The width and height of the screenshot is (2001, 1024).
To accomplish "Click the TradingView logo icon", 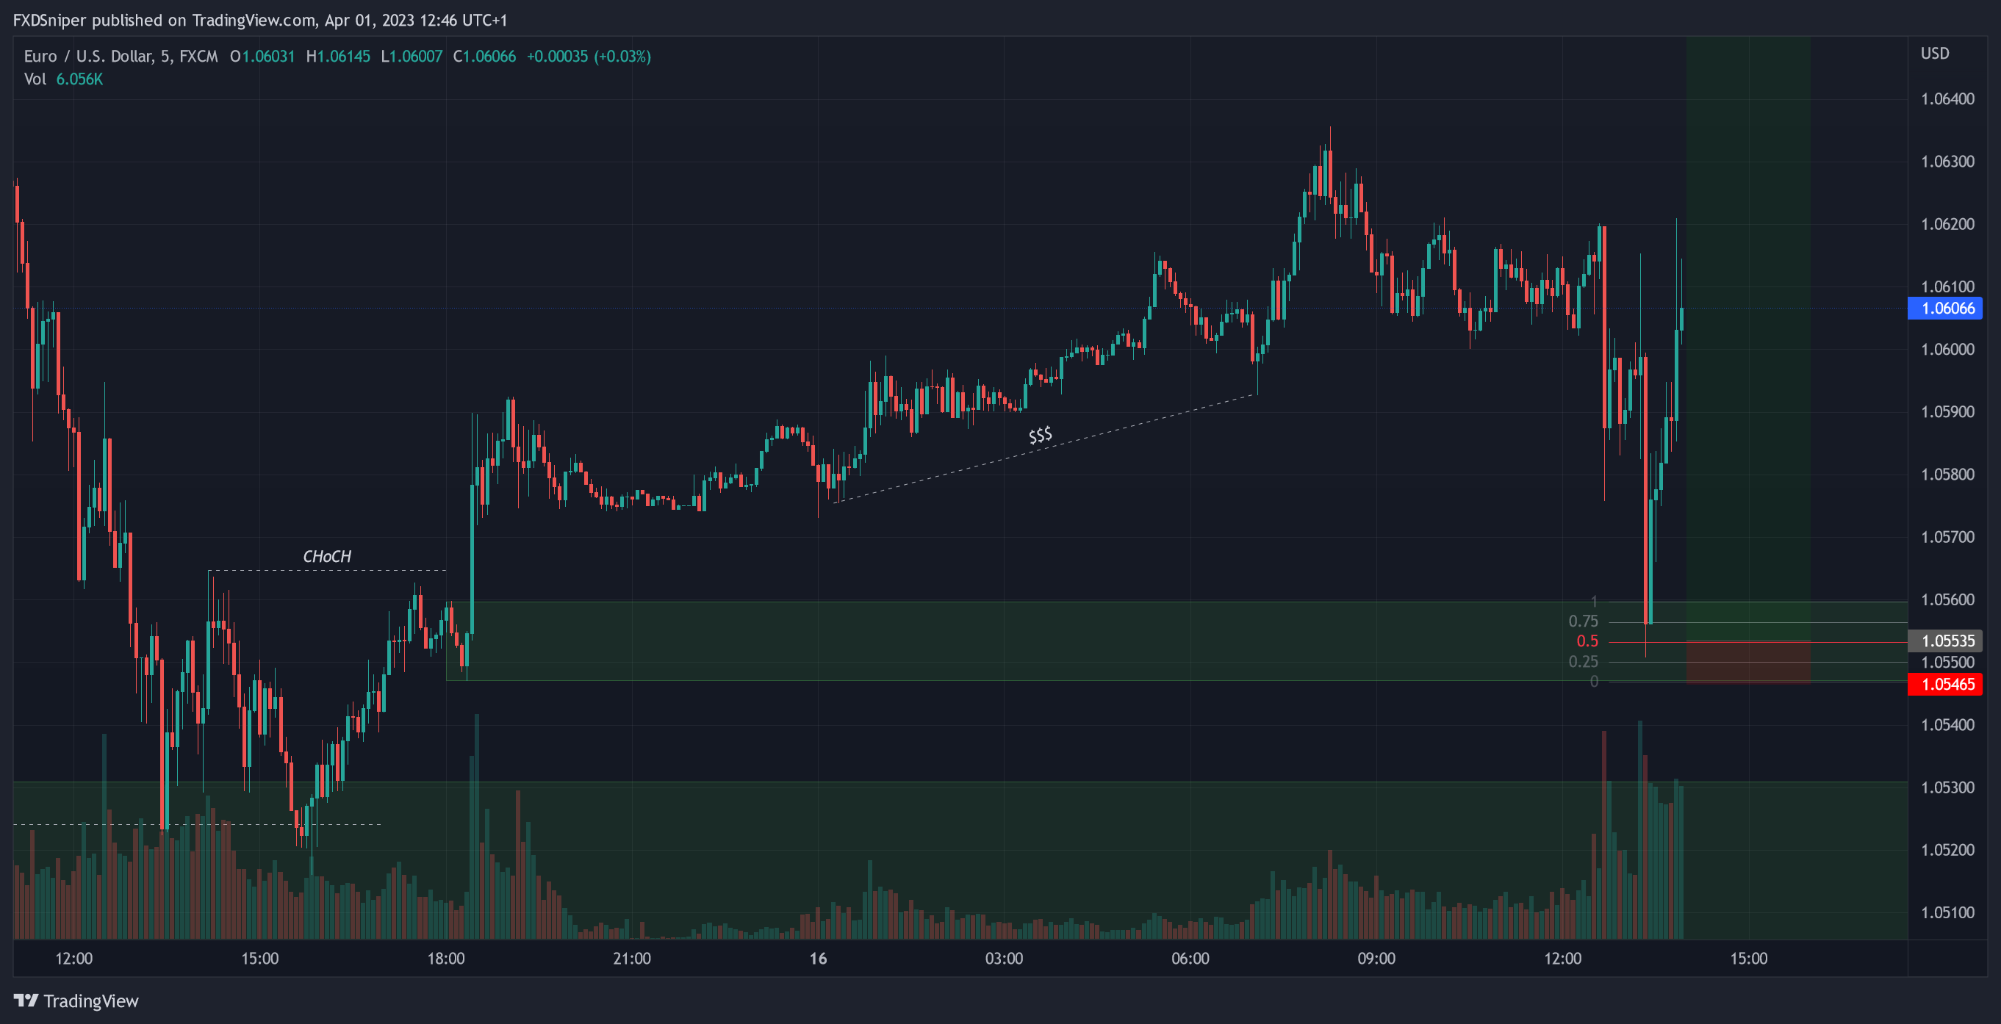I will (x=26, y=1000).
